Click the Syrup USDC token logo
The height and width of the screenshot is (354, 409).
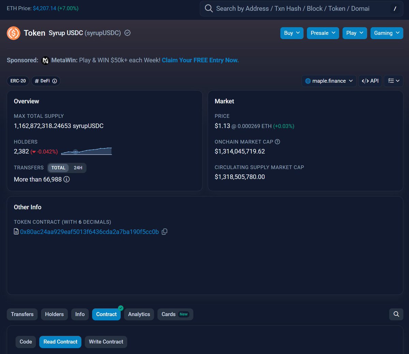[x=14, y=33]
